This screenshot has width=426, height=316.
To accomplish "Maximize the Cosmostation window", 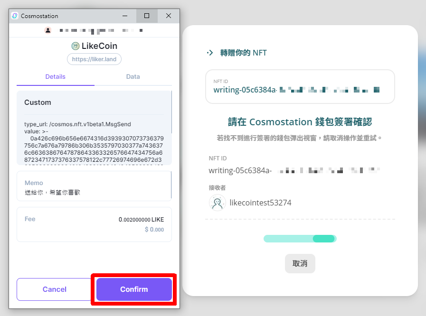I will pos(147,16).
